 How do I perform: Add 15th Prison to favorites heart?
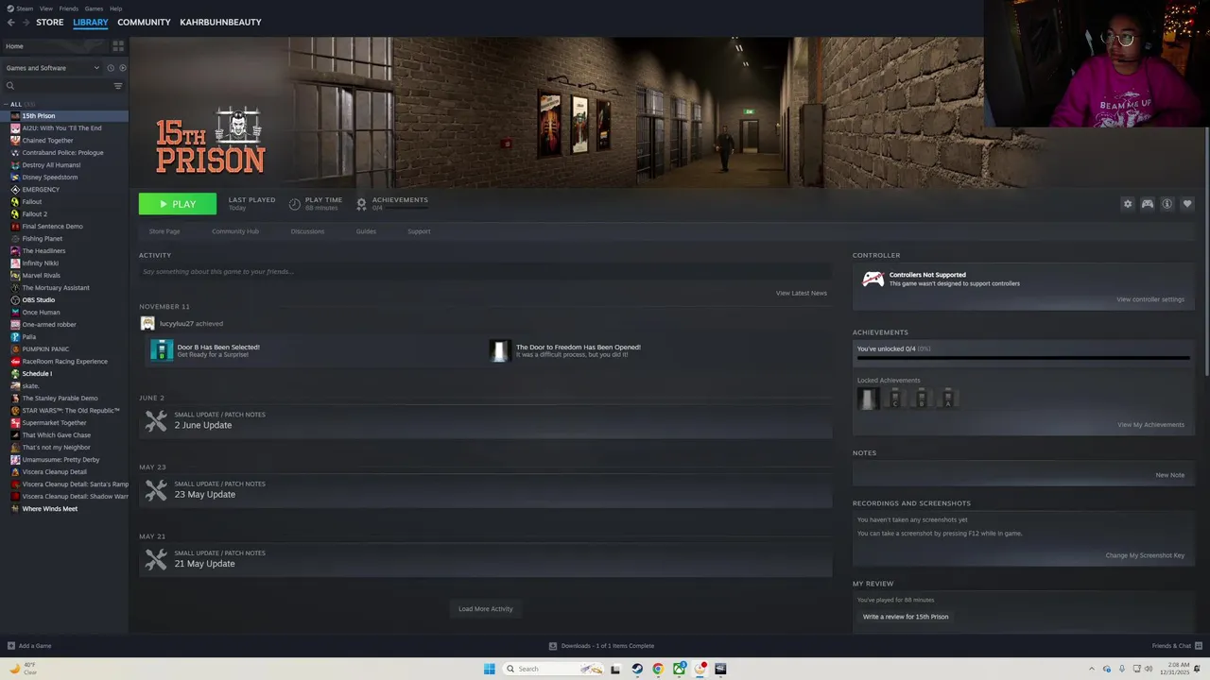coord(1187,204)
